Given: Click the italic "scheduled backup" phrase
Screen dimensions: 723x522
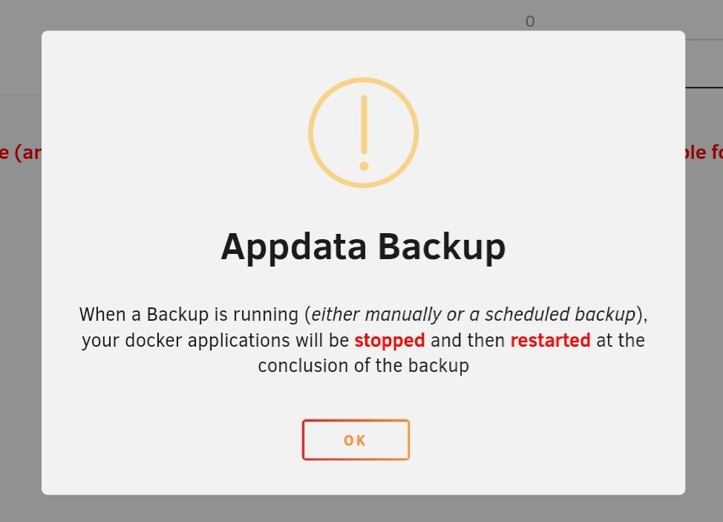Looking at the screenshot, I should coord(560,315).
